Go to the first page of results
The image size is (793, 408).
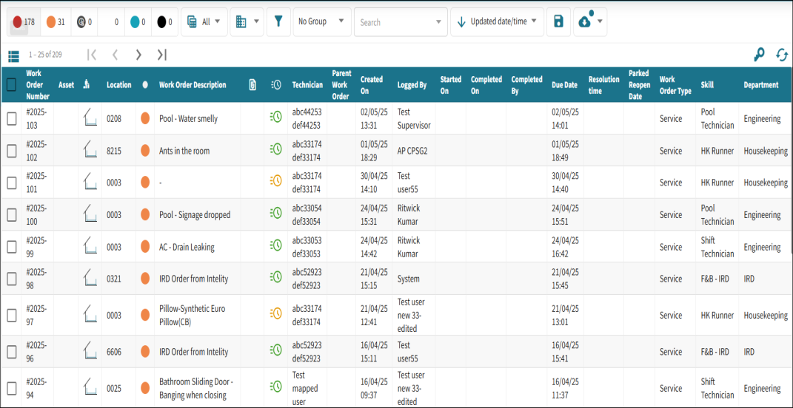point(92,55)
